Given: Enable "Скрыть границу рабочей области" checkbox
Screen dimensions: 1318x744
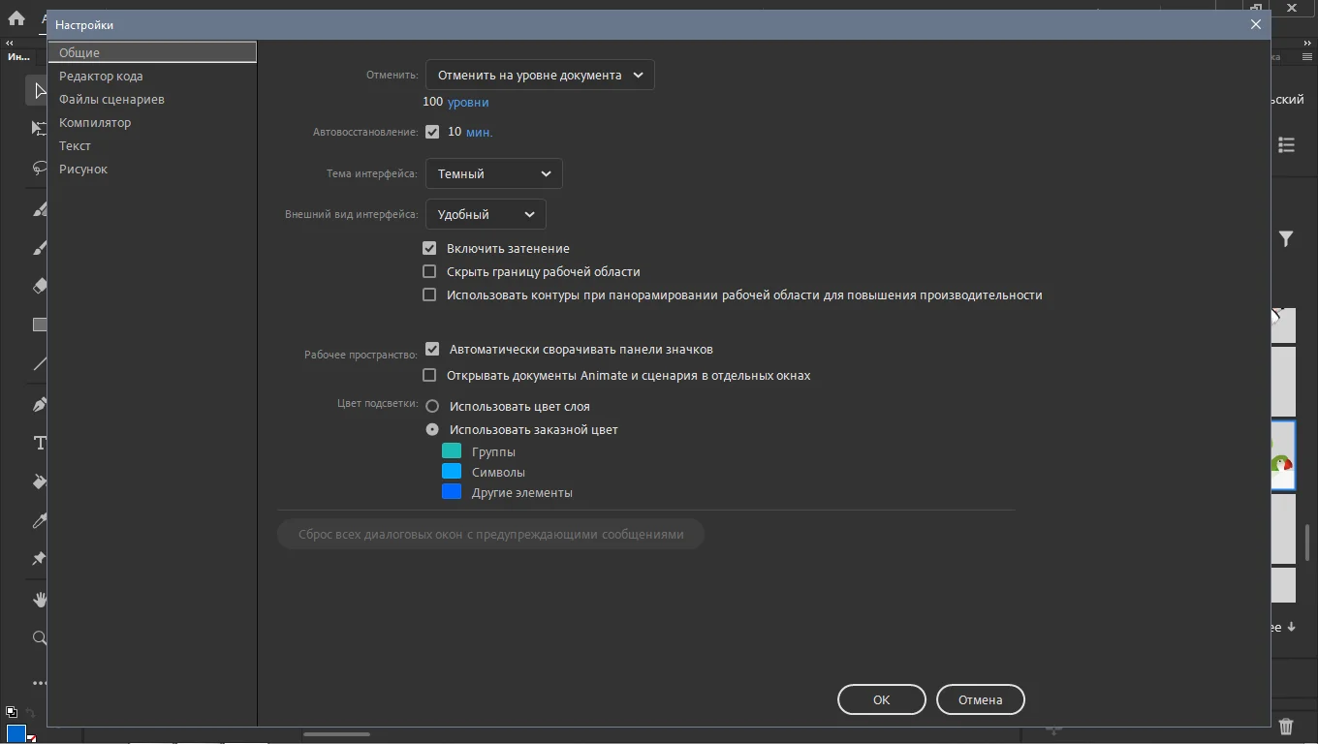Looking at the screenshot, I should tap(429, 271).
